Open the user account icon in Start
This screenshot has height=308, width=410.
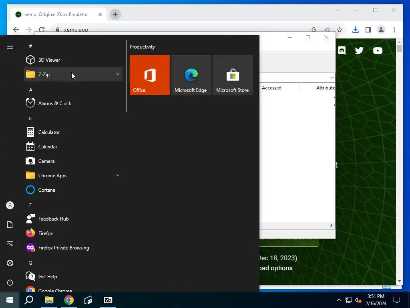point(10,205)
